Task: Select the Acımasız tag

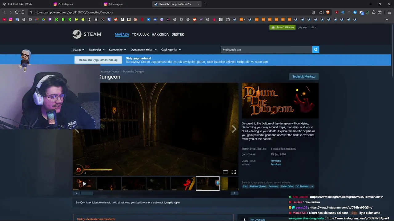Action: 273,186
